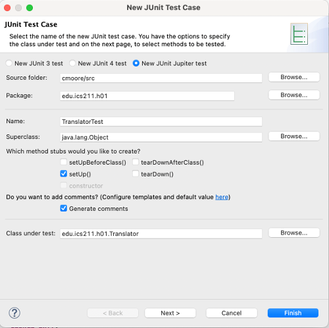329x328 pixels.
Task: Click the 'Package:' label
Action: click(x=19, y=96)
